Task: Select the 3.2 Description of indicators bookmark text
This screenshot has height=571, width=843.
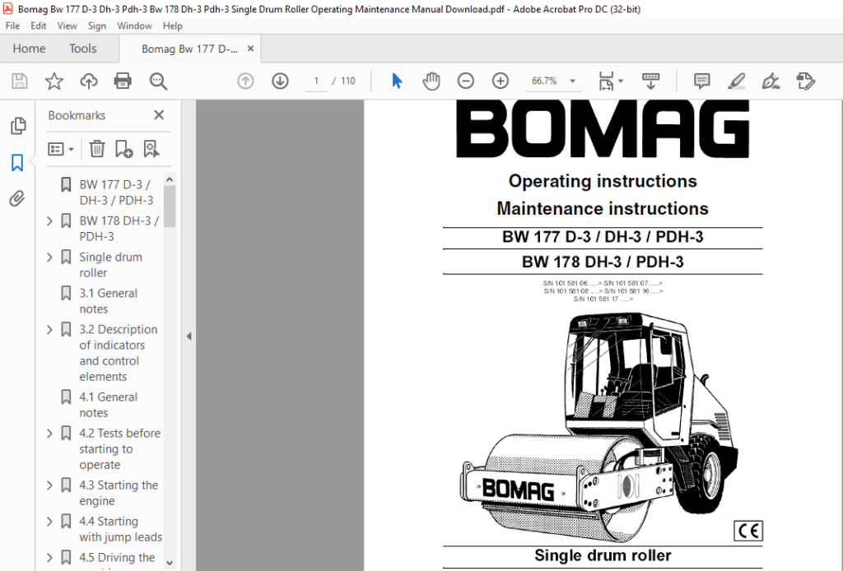Action: click(x=119, y=353)
